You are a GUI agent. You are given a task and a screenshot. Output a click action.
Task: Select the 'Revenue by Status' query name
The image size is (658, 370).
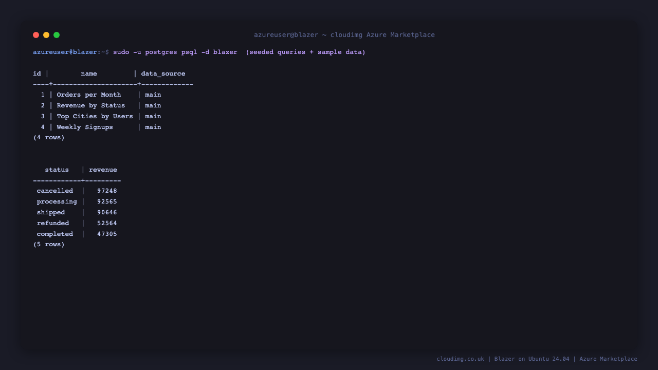tap(91, 105)
